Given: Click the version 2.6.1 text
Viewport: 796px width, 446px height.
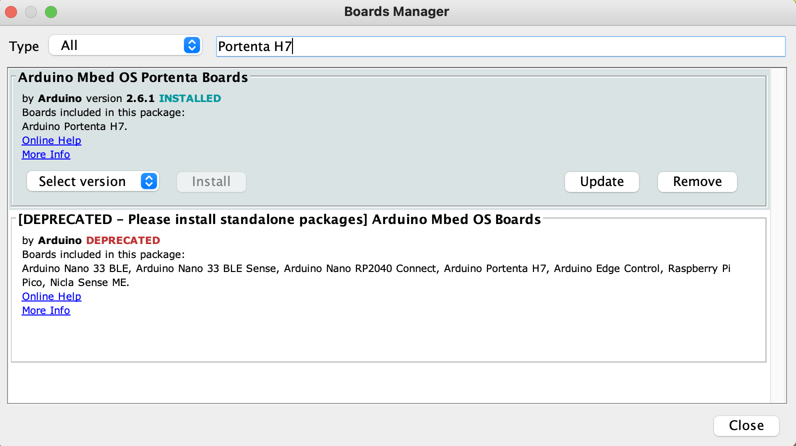Looking at the screenshot, I should pyautogui.click(x=120, y=98).
